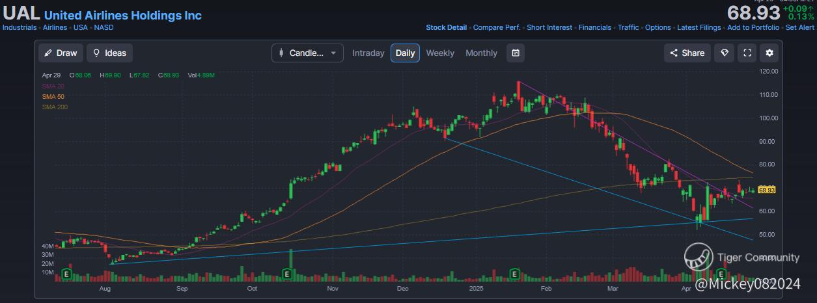Enter fullscreen chart mode

747,53
